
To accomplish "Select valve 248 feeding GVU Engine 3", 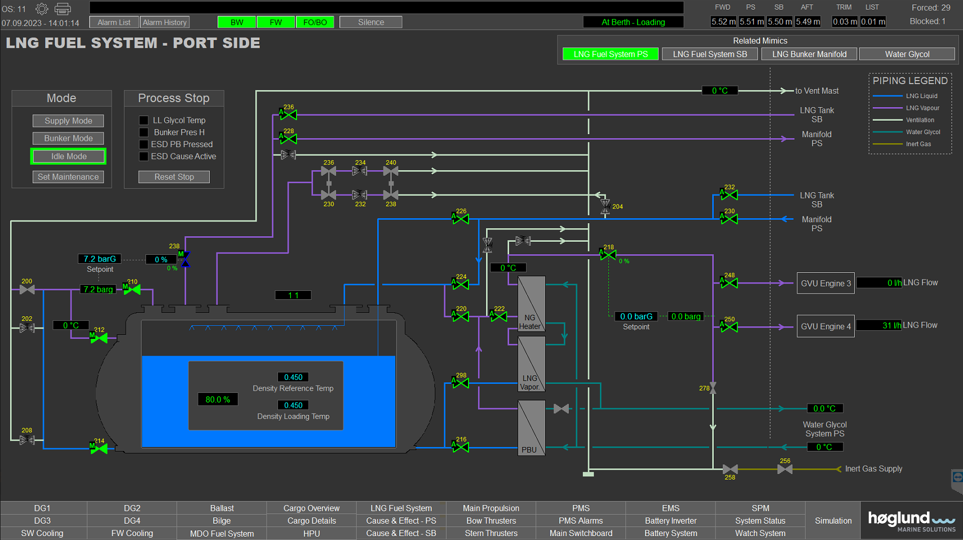I will (x=729, y=283).
